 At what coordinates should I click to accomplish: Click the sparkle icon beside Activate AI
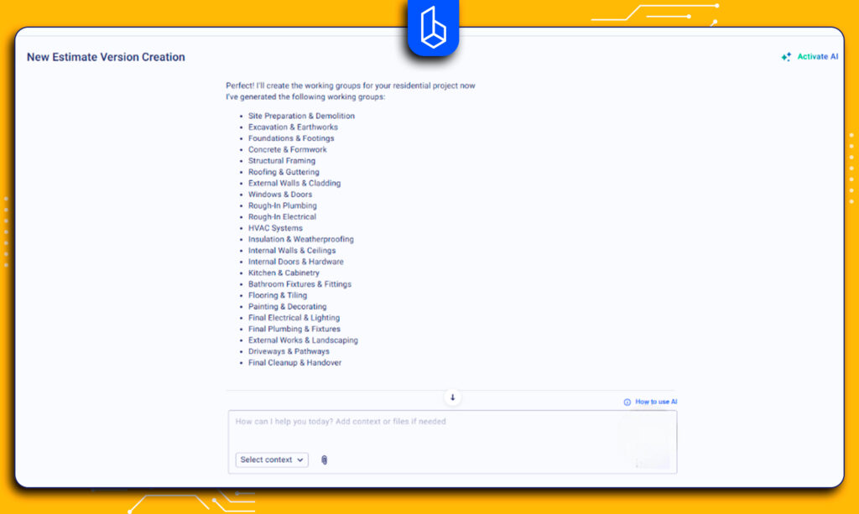[x=786, y=57]
